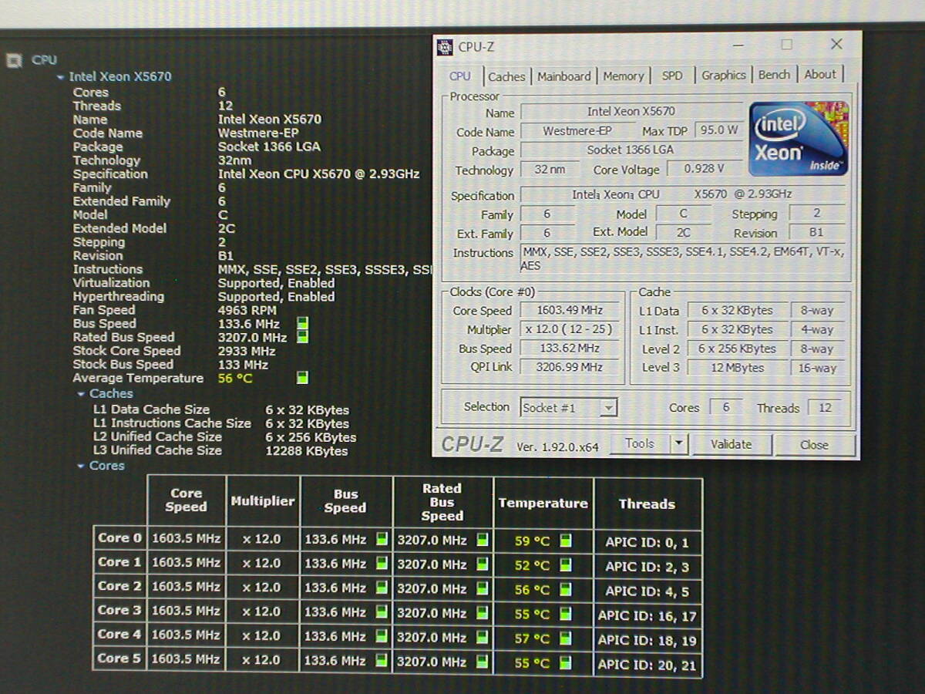Viewport: 925px width, 694px height.
Task: Open the Memory tab
Action: coord(624,76)
